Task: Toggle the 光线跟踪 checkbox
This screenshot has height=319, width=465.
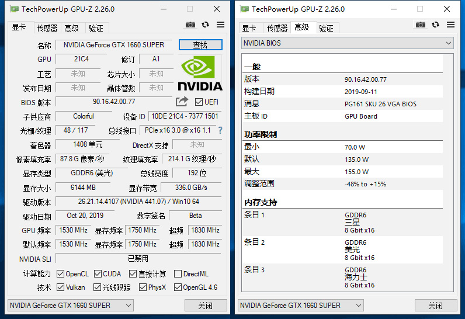Action: coord(97,287)
